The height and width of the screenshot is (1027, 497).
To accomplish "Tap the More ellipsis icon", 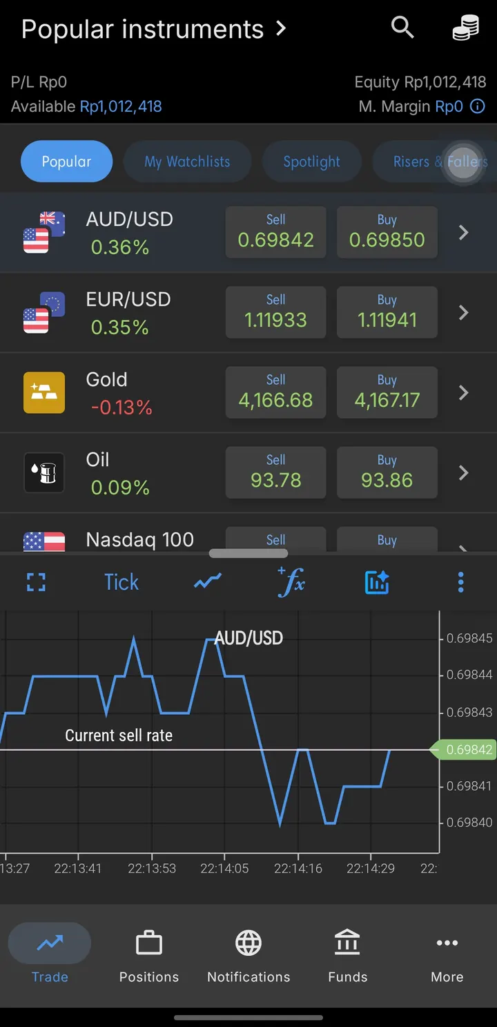I will pos(447,943).
